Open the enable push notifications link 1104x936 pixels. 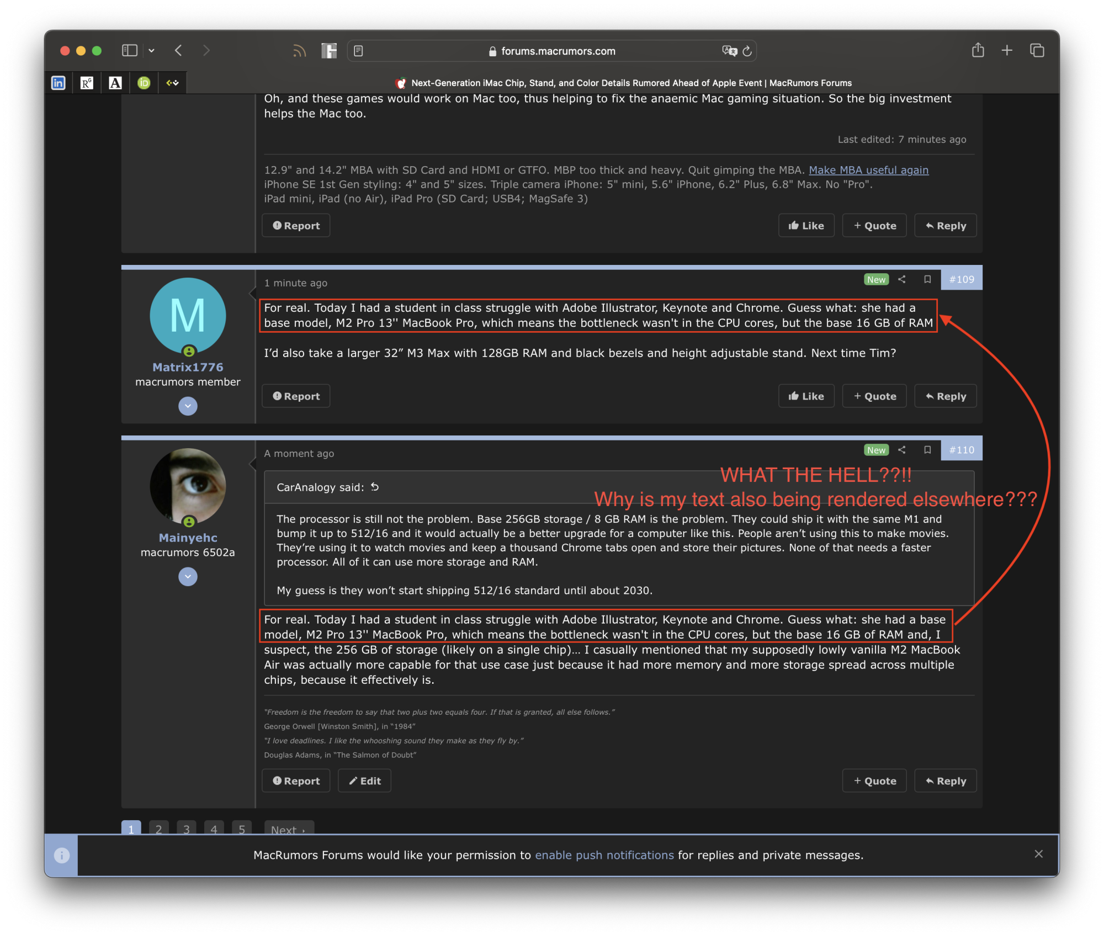coord(604,855)
